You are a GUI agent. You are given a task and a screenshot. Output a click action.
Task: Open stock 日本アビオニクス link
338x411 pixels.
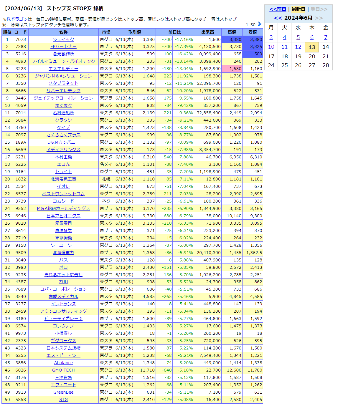tap(63, 216)
